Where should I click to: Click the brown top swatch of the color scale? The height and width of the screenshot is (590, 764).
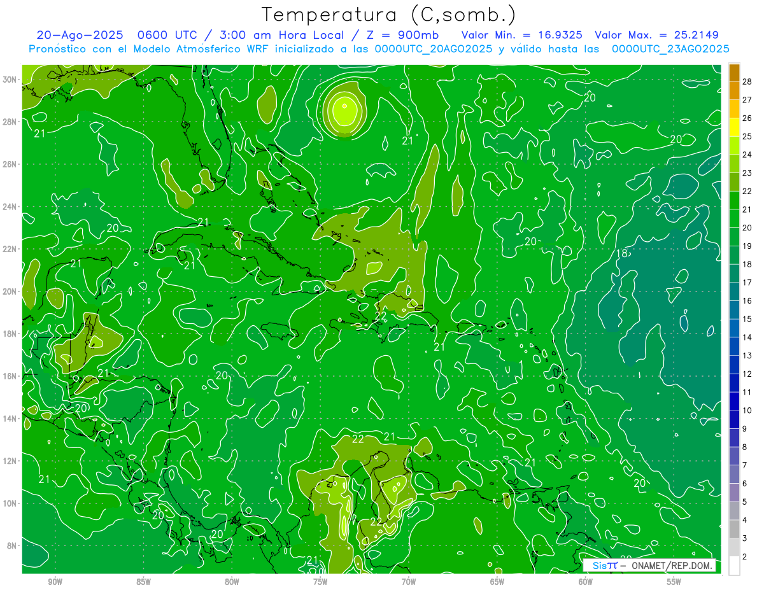(x=734, y=73)
